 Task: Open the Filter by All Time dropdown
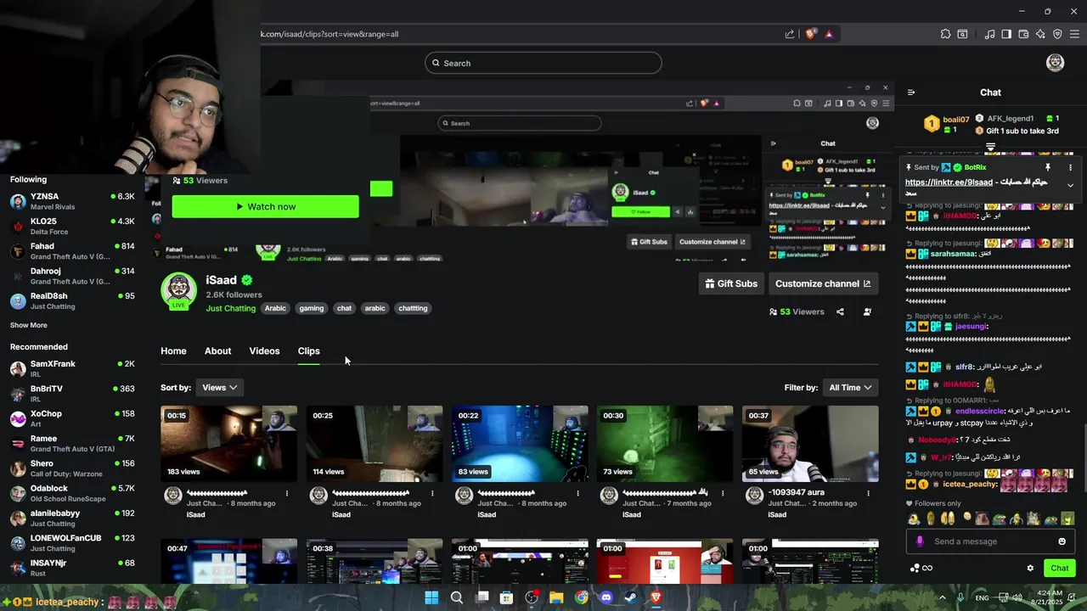tap(850, 387)
